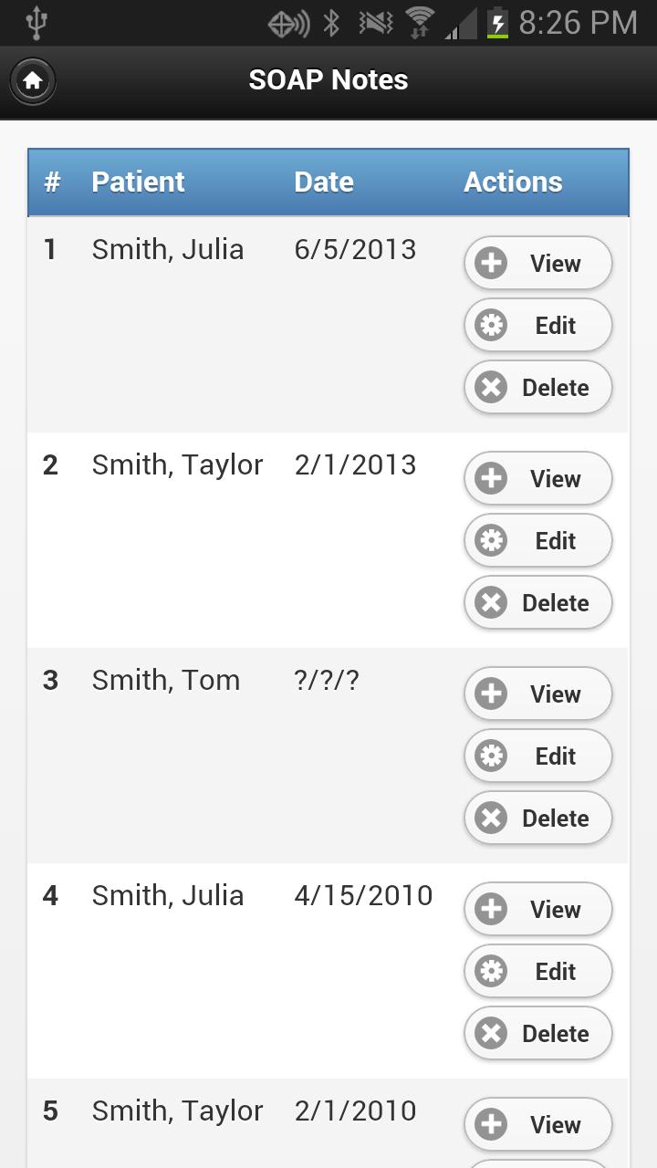This screenshot has width=657, height=1168.
Task: Tap the battery charging icon in status bar
Action: pyautogui.click(x=497, y=23)
